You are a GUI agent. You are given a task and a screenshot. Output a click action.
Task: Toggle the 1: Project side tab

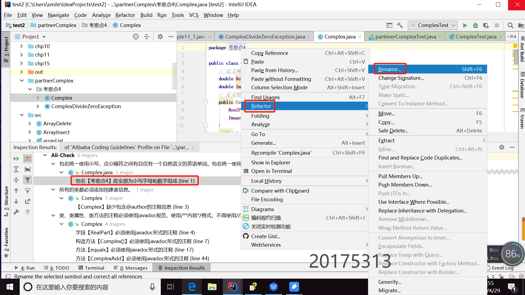[x=6, y=49]
